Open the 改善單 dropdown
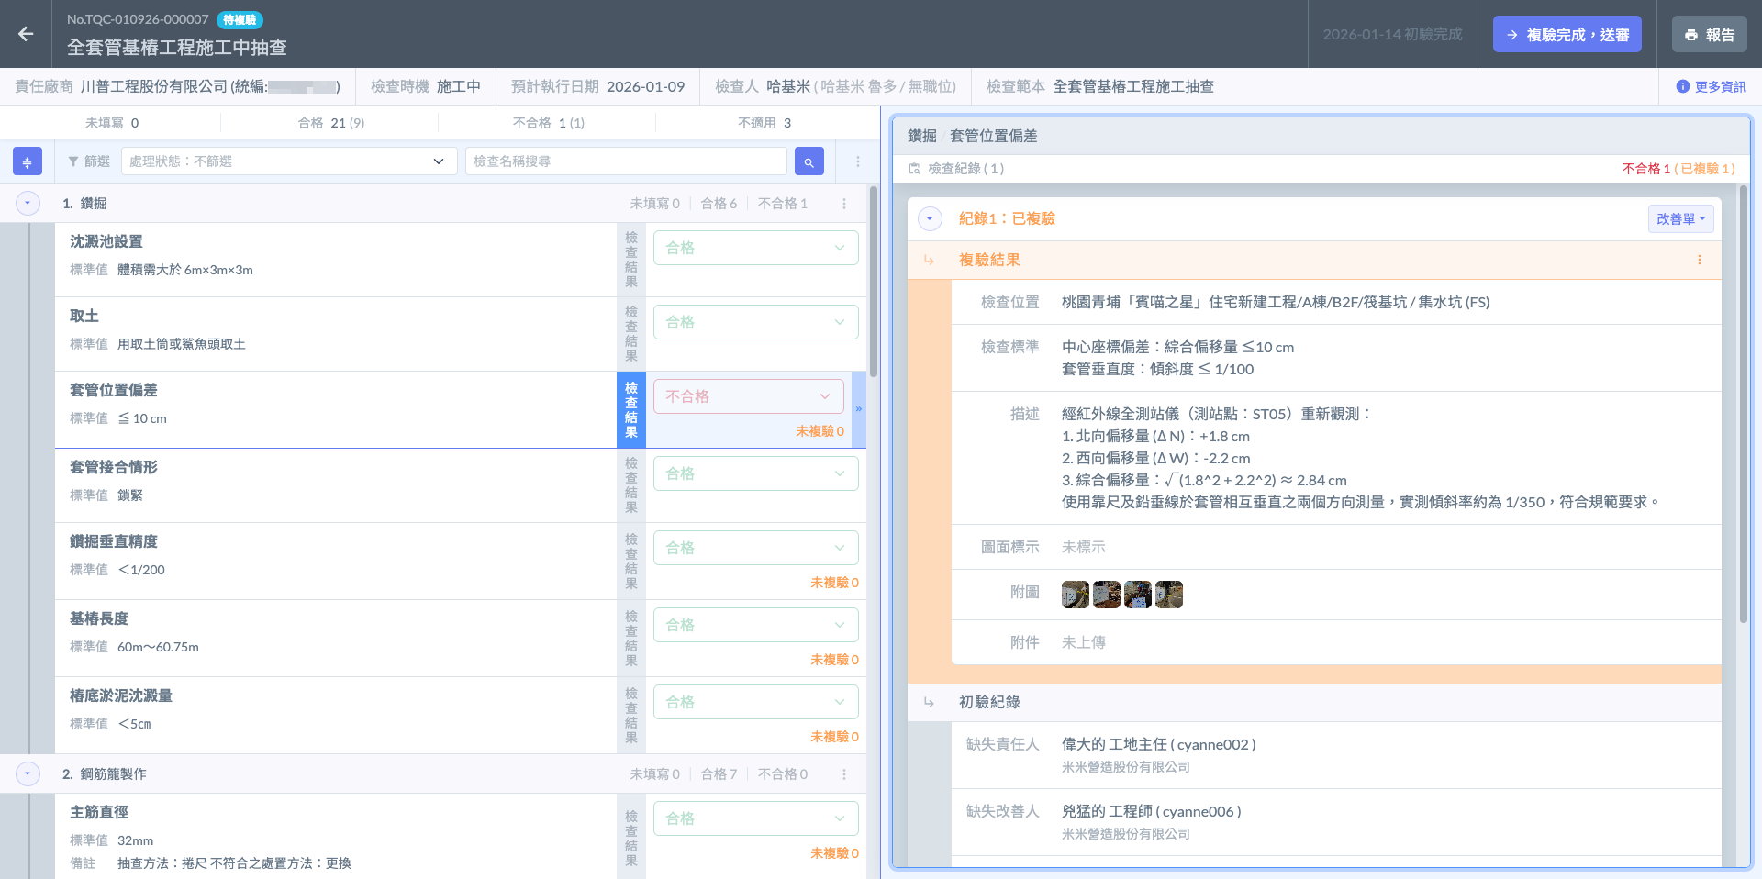The height and width of the screenshot is (879, 1762). 1680,219
